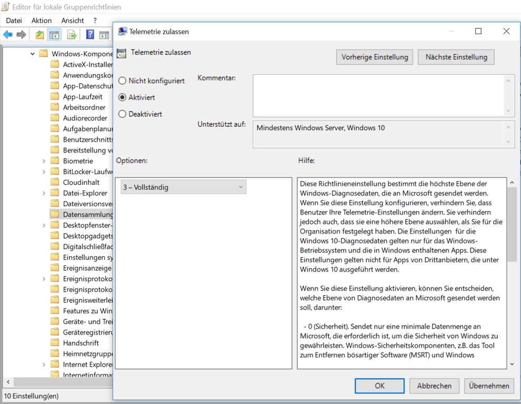Select the App-Datenschutz tree item

88,86
